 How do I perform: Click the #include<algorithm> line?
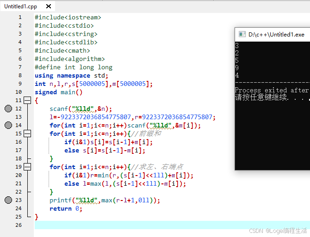69,59
